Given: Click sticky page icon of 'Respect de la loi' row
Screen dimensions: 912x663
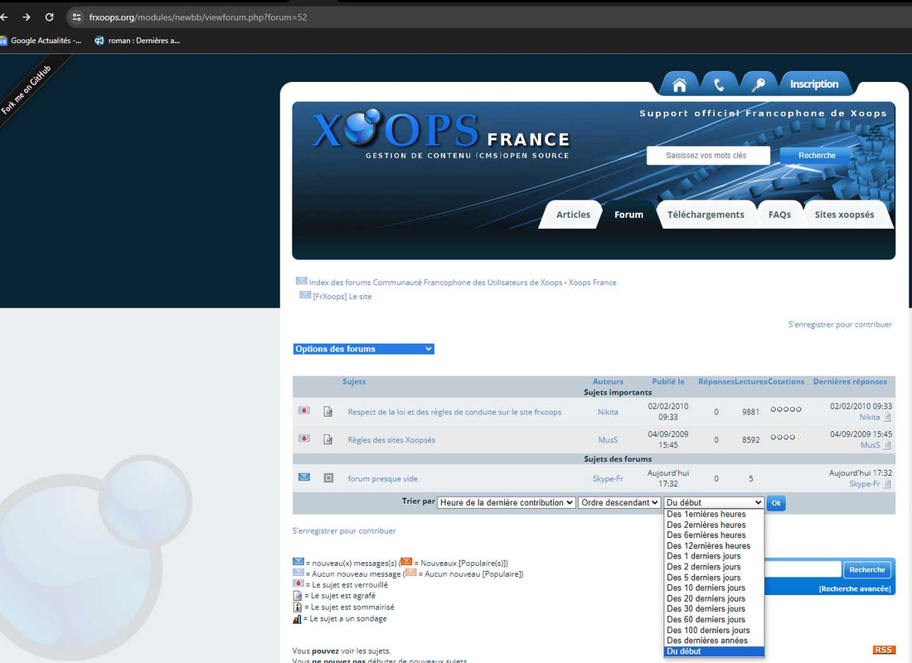Looking at the screenshot, I should (328, 411).
